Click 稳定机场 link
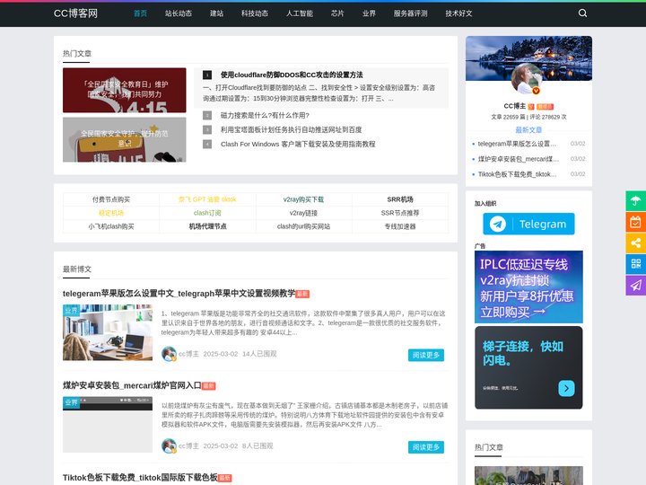Image resolution: width=646 pixels, height=485 pixels. point(111,213)
